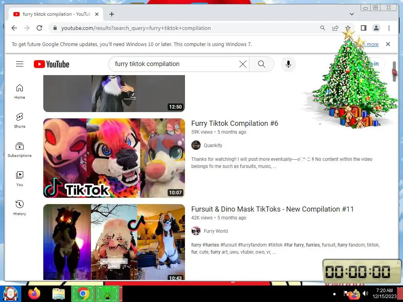Close the furry tiktok compilation tab
403x302 pixels.
pos(97,14)
